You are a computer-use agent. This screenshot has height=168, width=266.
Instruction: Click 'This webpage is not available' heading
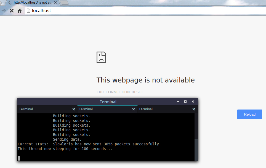145,80
